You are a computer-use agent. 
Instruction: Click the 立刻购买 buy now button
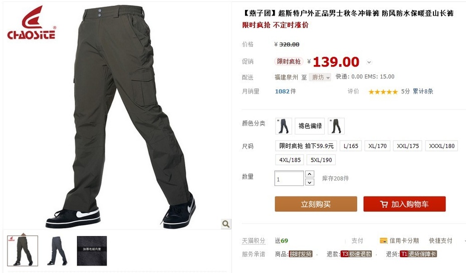tap(316, 204)
